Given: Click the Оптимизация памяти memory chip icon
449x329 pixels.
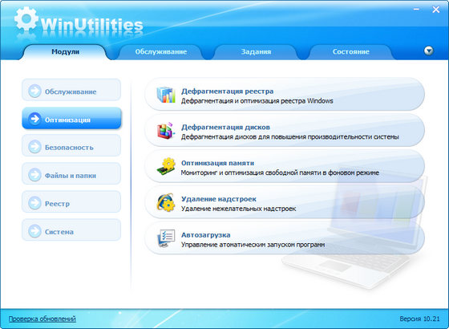Looking at the screenshot, I should pyautogui.click(x=166, y=167).
